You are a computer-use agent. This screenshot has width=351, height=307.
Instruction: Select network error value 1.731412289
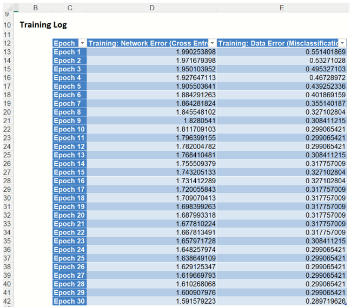(152, 181)
